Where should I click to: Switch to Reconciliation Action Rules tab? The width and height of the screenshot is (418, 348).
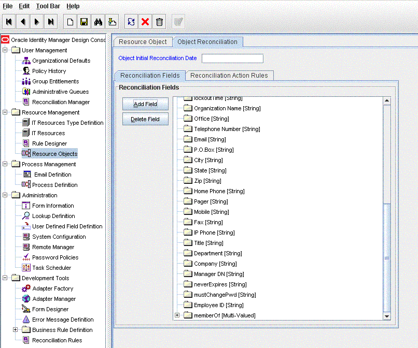[x=229, y=76]
